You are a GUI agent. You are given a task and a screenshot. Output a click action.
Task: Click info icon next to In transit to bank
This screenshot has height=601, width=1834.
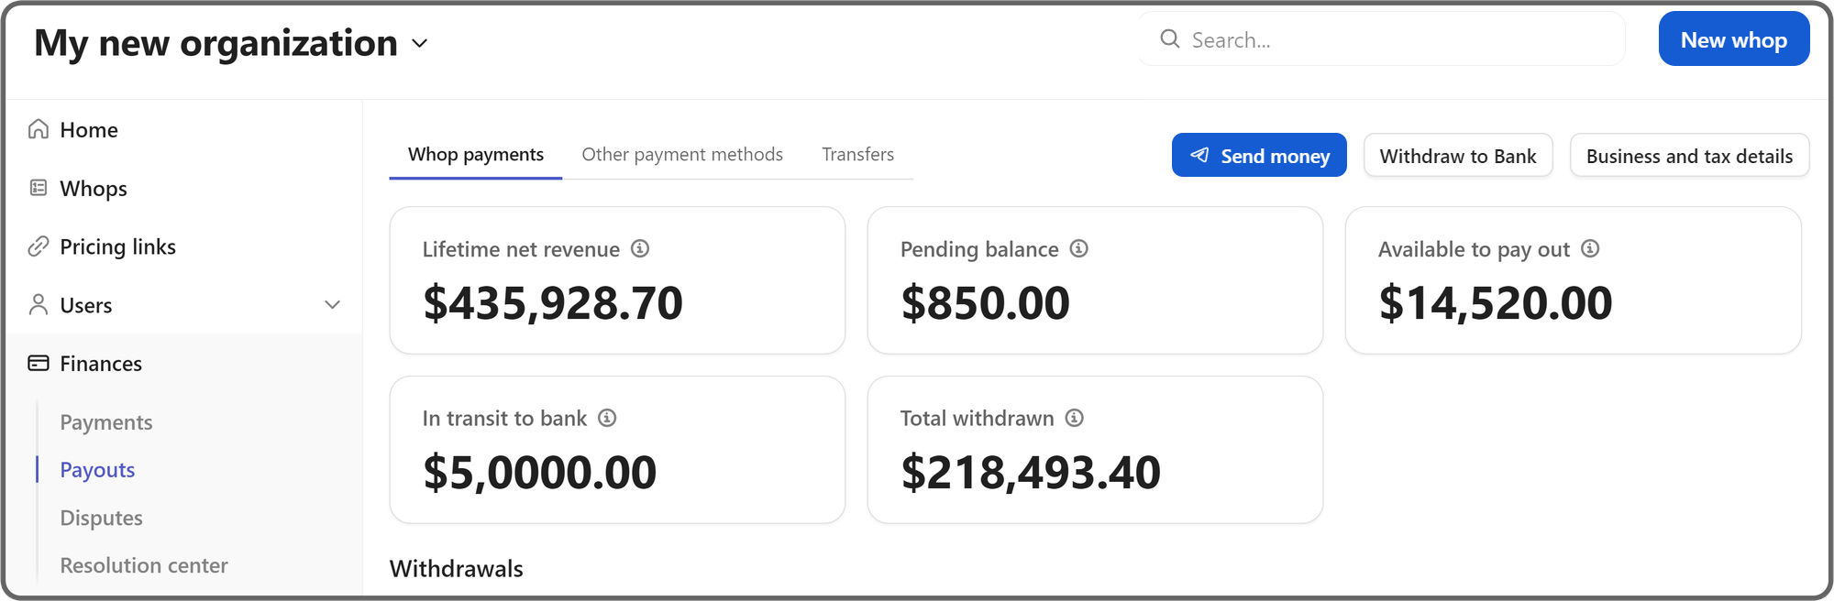(x=607, y=418)
